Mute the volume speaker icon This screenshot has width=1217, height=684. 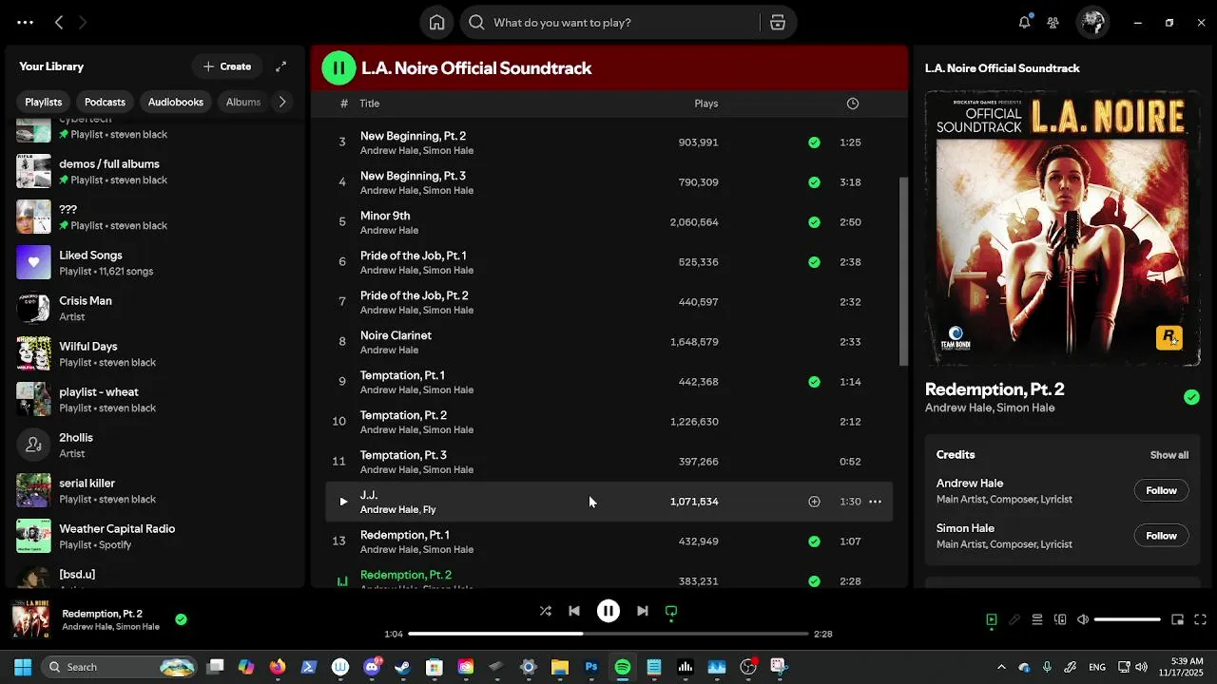[1083, 619]
